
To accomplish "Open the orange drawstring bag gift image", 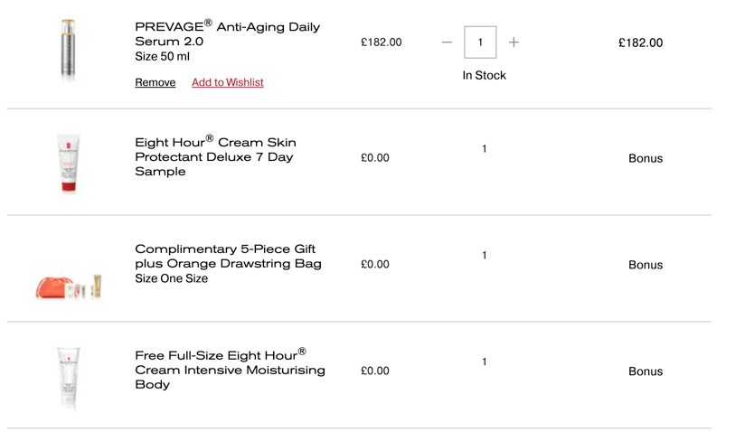I will (69, 286).
